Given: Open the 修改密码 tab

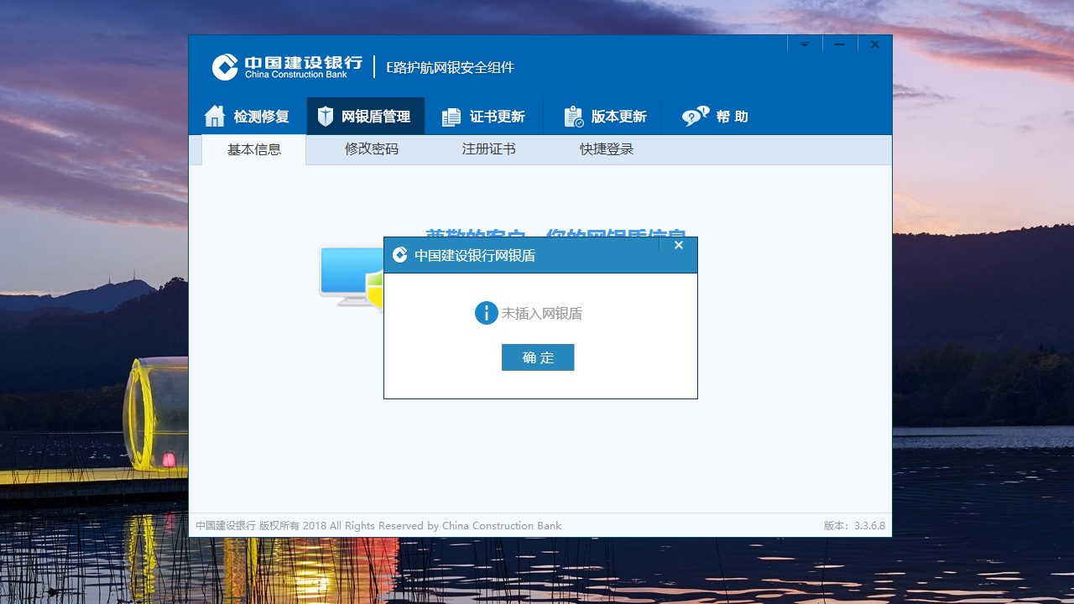Looking at the screenshot, I should pyautogui.click(x=372, y=148).
